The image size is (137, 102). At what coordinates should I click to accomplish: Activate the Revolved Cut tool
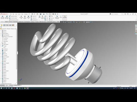click(x=28, y=17)
